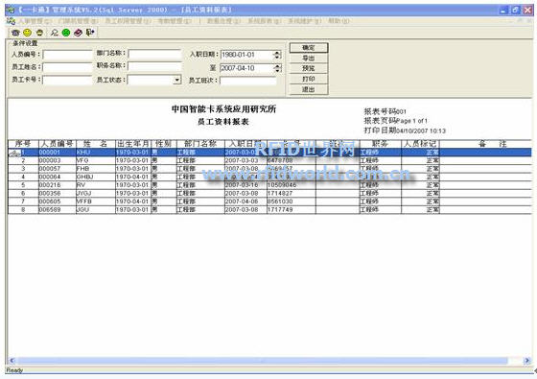The width and height of the screenshot is (537, 379).
Task: Click the magnifier person search toolbar icon
Action: click(x=54, y=33)
